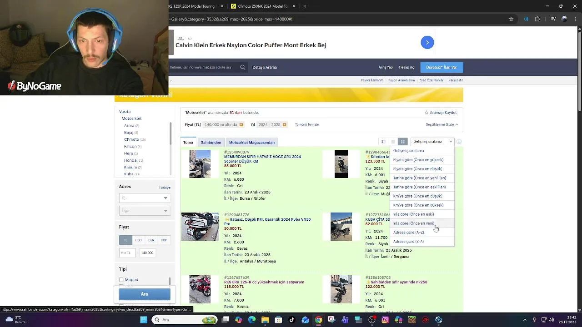Click Aramayı Kaydet to save search
Image resolution: width=582 pixels, height=327 pixels.
[441, 113]
